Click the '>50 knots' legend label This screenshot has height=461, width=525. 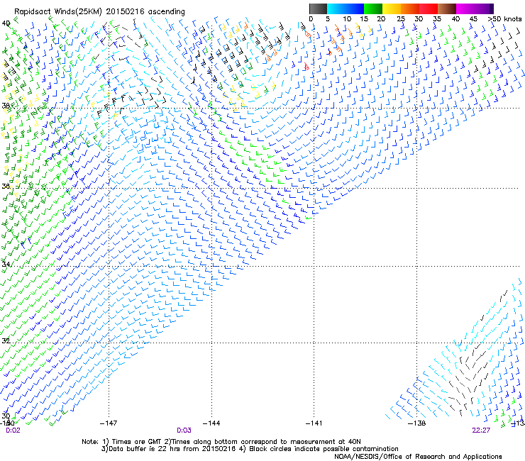505,19
